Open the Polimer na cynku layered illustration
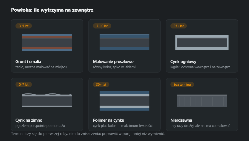The height and width of the screenshot is (141, 249). tap(124, 101)
